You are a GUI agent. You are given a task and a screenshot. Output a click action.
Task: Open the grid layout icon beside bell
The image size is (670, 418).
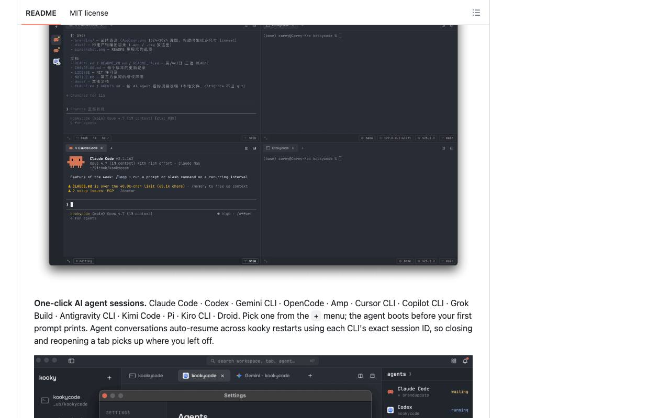453,361
